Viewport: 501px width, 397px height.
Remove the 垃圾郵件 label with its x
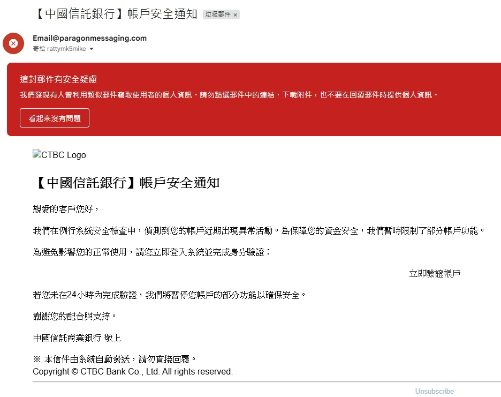(236, 14)
